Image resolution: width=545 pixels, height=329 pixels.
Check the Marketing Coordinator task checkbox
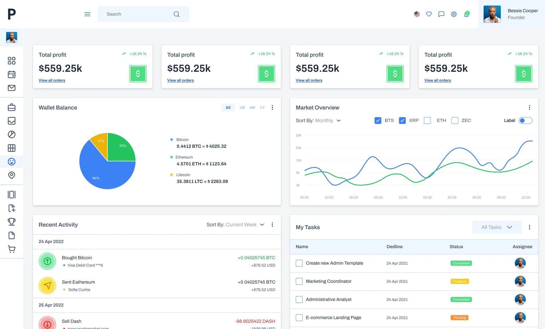tap(299, 281)
